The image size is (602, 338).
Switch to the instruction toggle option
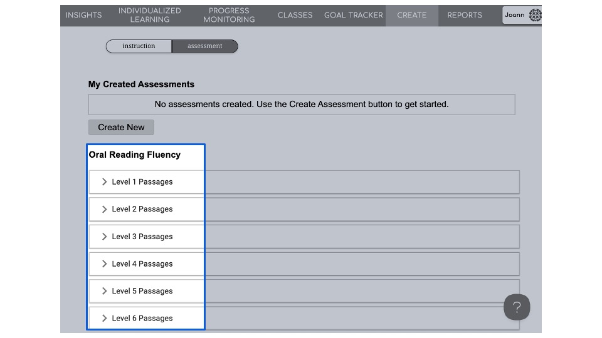tap(139, 46)
